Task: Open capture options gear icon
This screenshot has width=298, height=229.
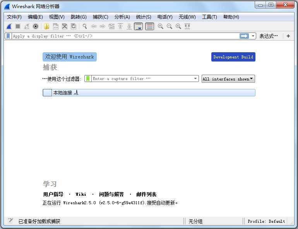Action: [x=36, y=26]
